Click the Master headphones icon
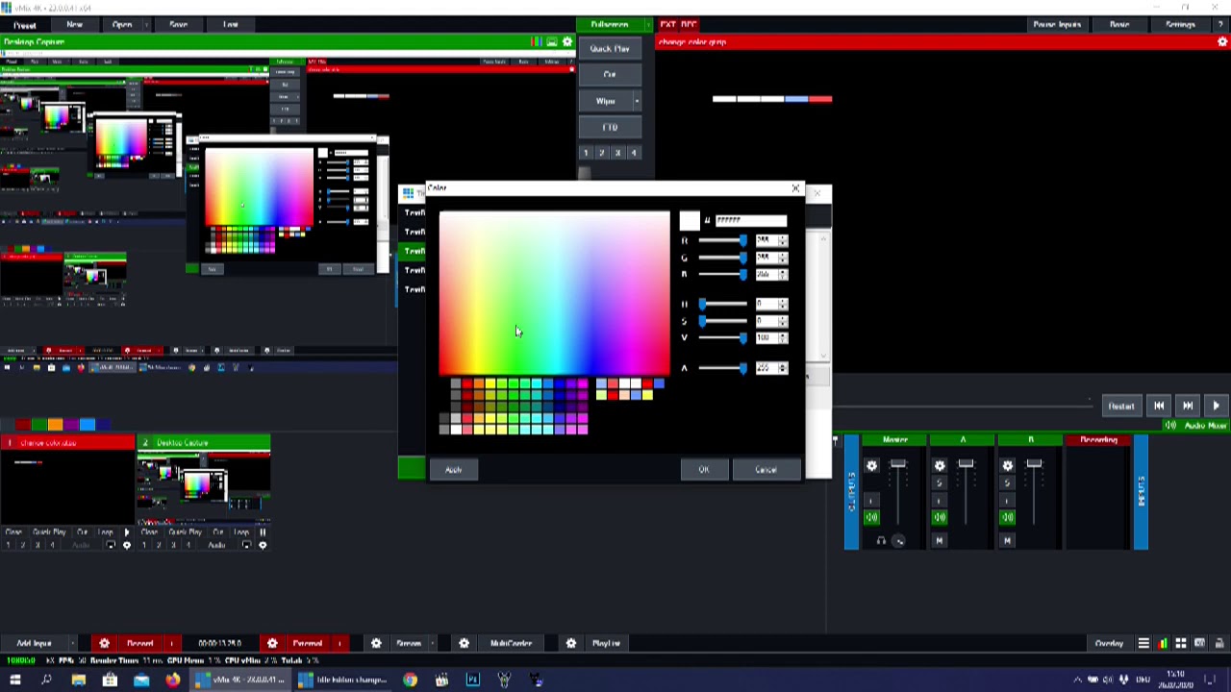 [881, 540]
